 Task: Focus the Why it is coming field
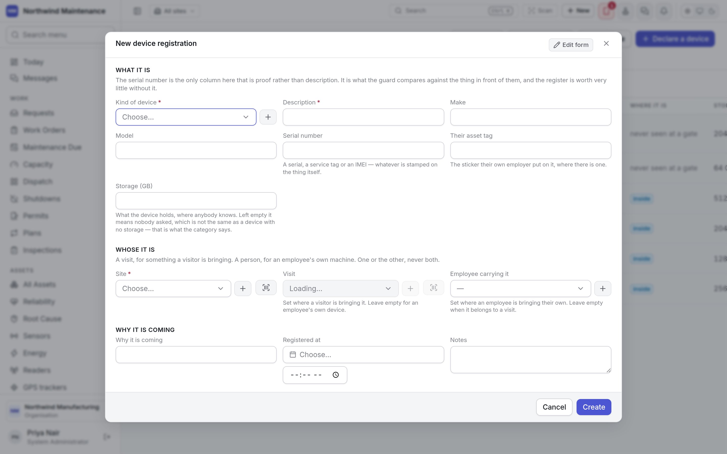coord(196,355)
